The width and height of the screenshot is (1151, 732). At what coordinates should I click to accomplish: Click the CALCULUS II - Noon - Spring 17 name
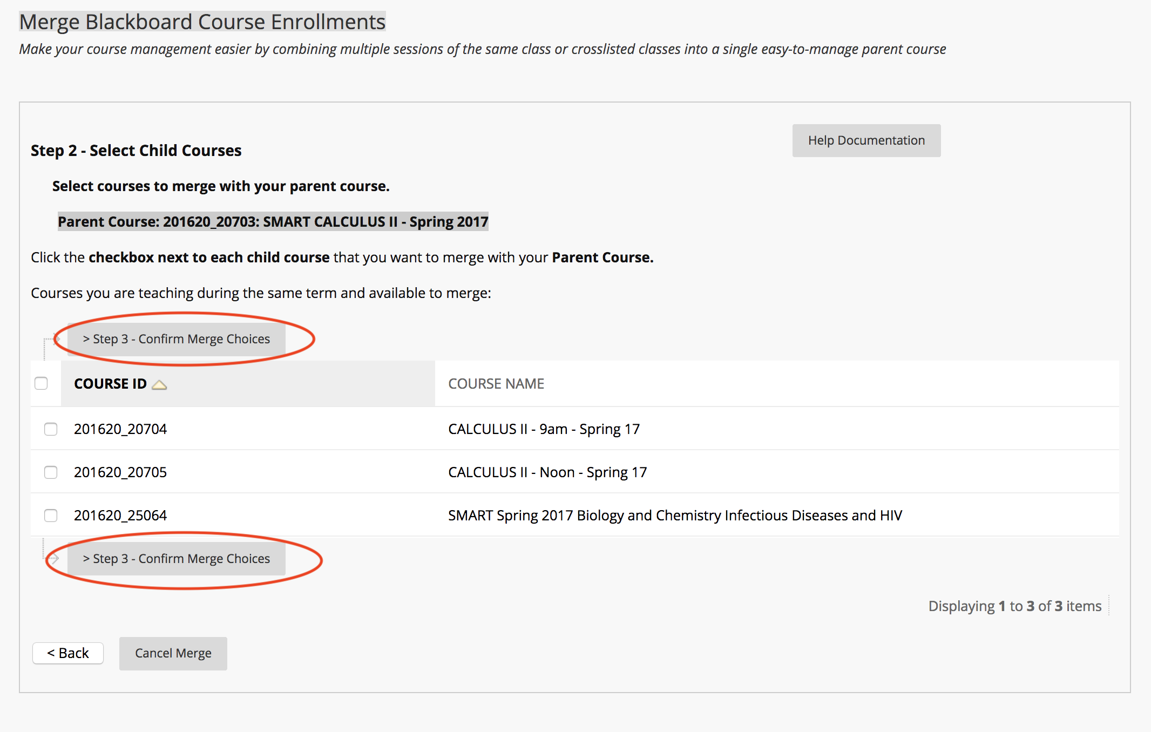547,472
